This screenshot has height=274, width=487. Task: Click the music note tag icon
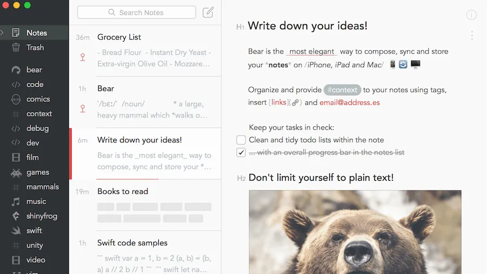tap(16, 201)
